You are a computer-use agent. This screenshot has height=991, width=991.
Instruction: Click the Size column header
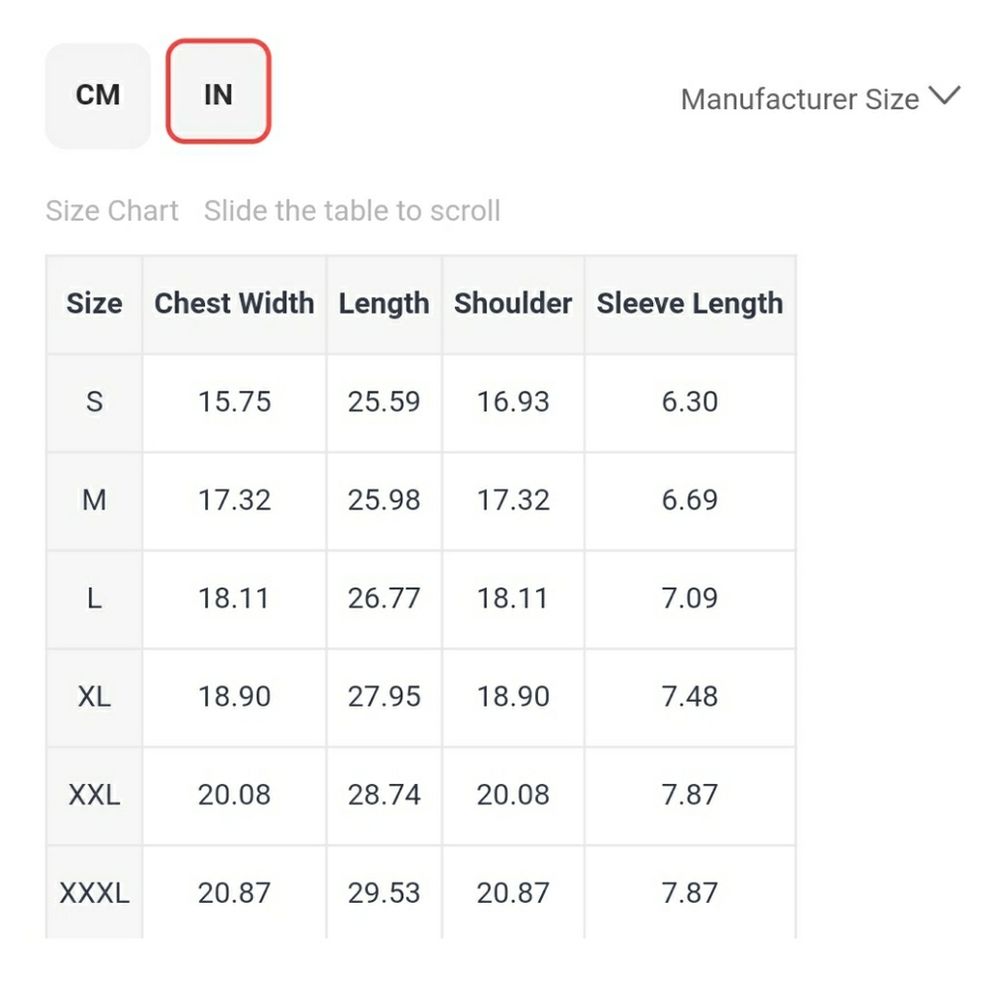pyautogui.click(x=94, y=303)
